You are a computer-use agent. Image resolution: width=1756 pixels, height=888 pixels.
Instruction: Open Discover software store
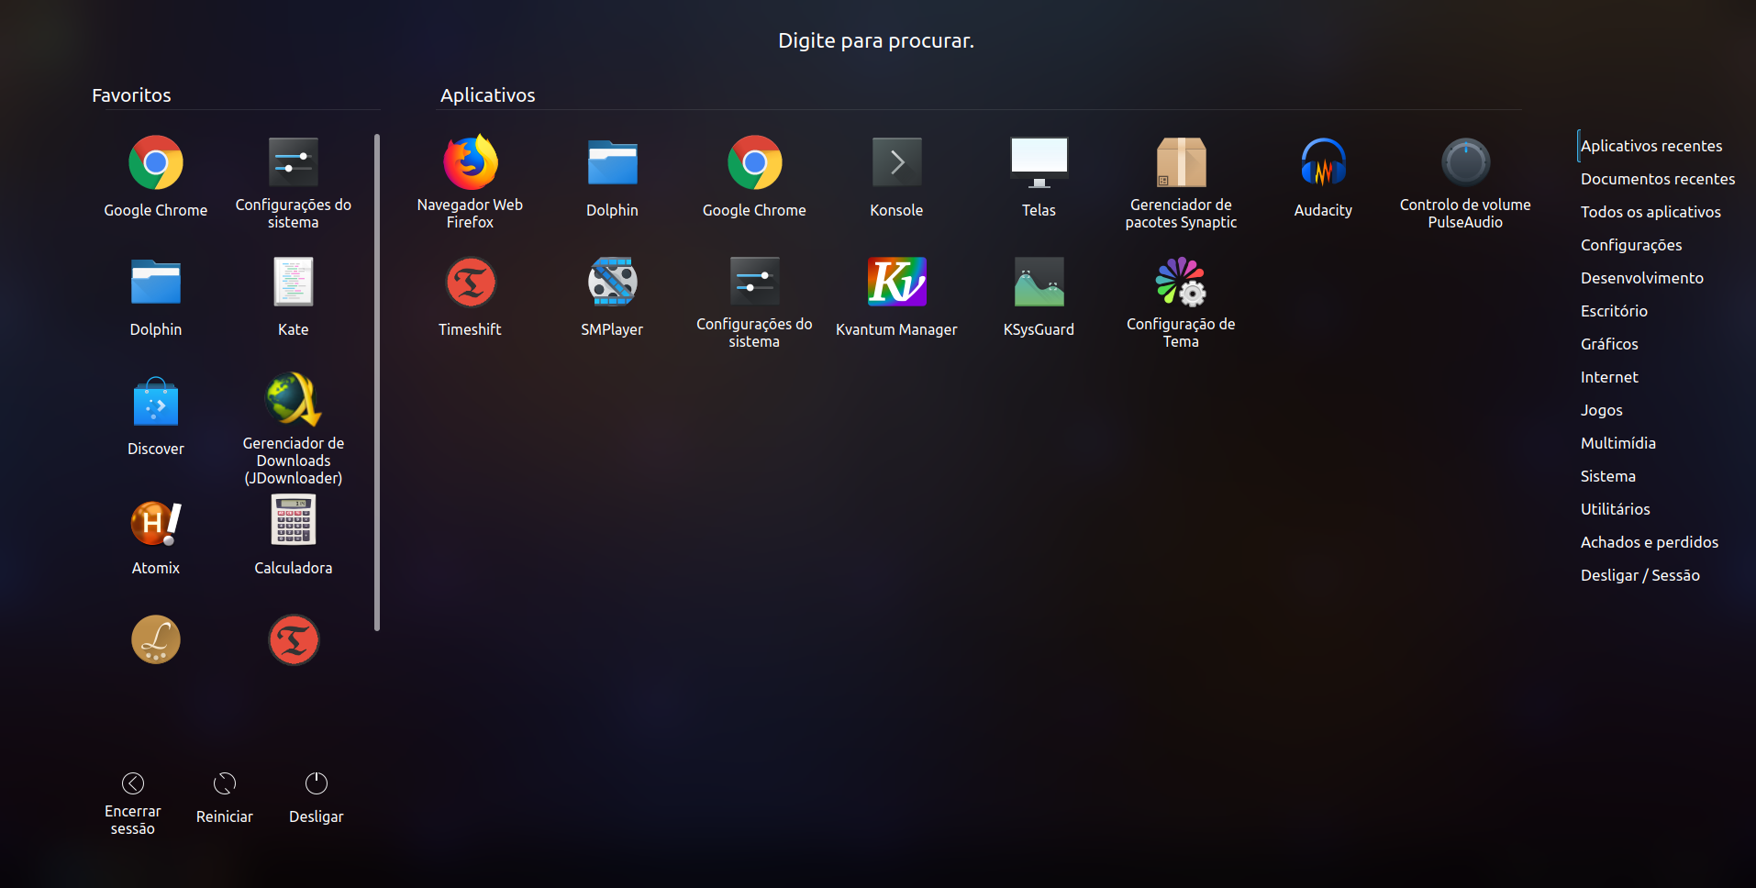point(156,416)
